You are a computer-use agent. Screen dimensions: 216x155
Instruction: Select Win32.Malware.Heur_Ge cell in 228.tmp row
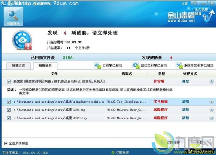click(126, 110)
